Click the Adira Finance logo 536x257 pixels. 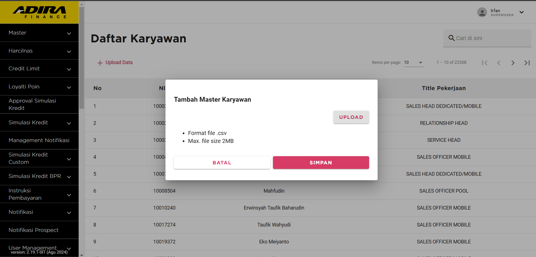[39, 12]
